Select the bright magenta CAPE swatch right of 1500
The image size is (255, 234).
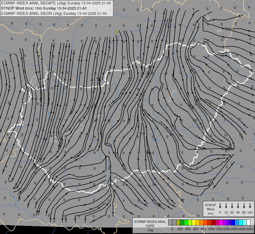coord(221,222)
